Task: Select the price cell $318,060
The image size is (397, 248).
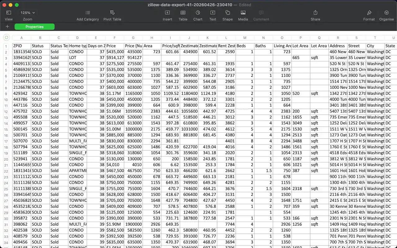Action: pos(115,153)
